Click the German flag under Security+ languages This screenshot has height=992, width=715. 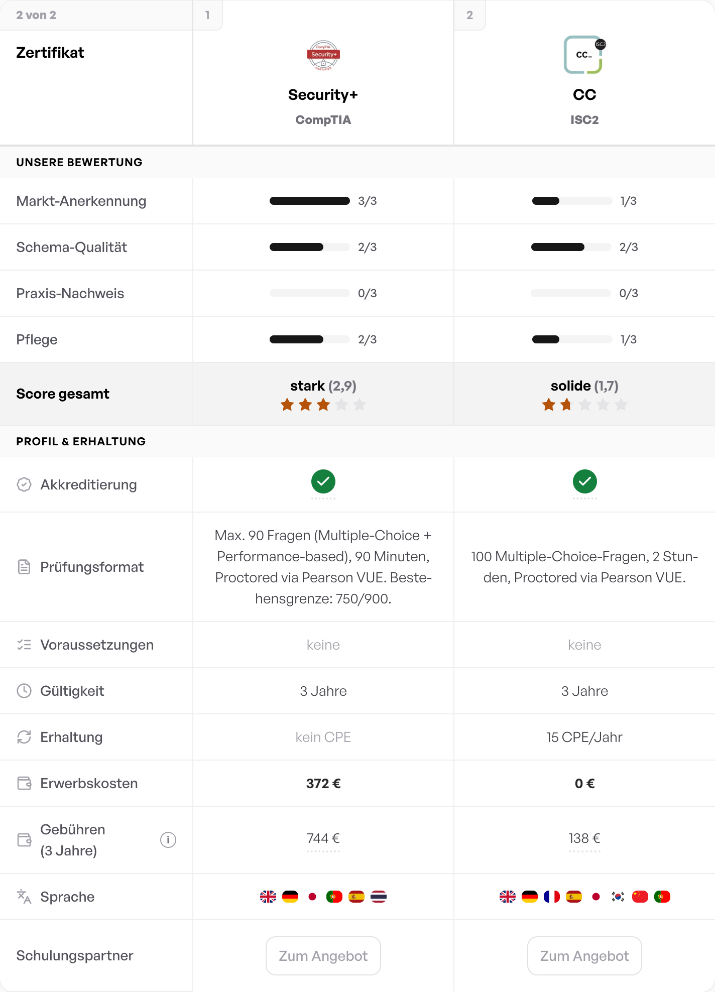coord(290,897)
